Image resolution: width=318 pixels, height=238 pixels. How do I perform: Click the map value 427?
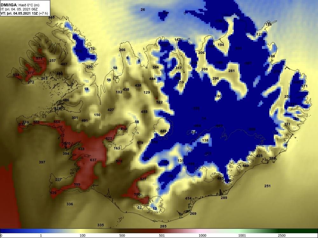pos(111,110)
